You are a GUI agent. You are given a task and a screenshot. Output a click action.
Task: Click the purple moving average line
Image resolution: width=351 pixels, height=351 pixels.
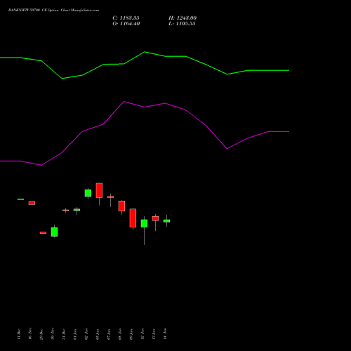click(145, 107)
